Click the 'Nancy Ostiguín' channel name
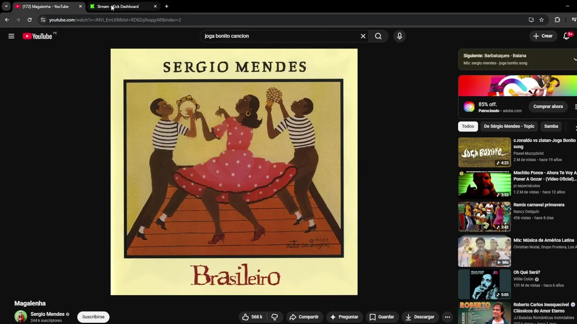Screen dimensions: 577x324 coord(527,211)
